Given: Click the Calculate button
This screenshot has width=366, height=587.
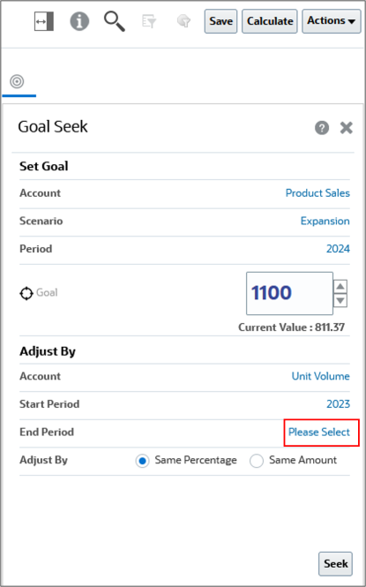Looking at the screenshot, I should 270,21.
